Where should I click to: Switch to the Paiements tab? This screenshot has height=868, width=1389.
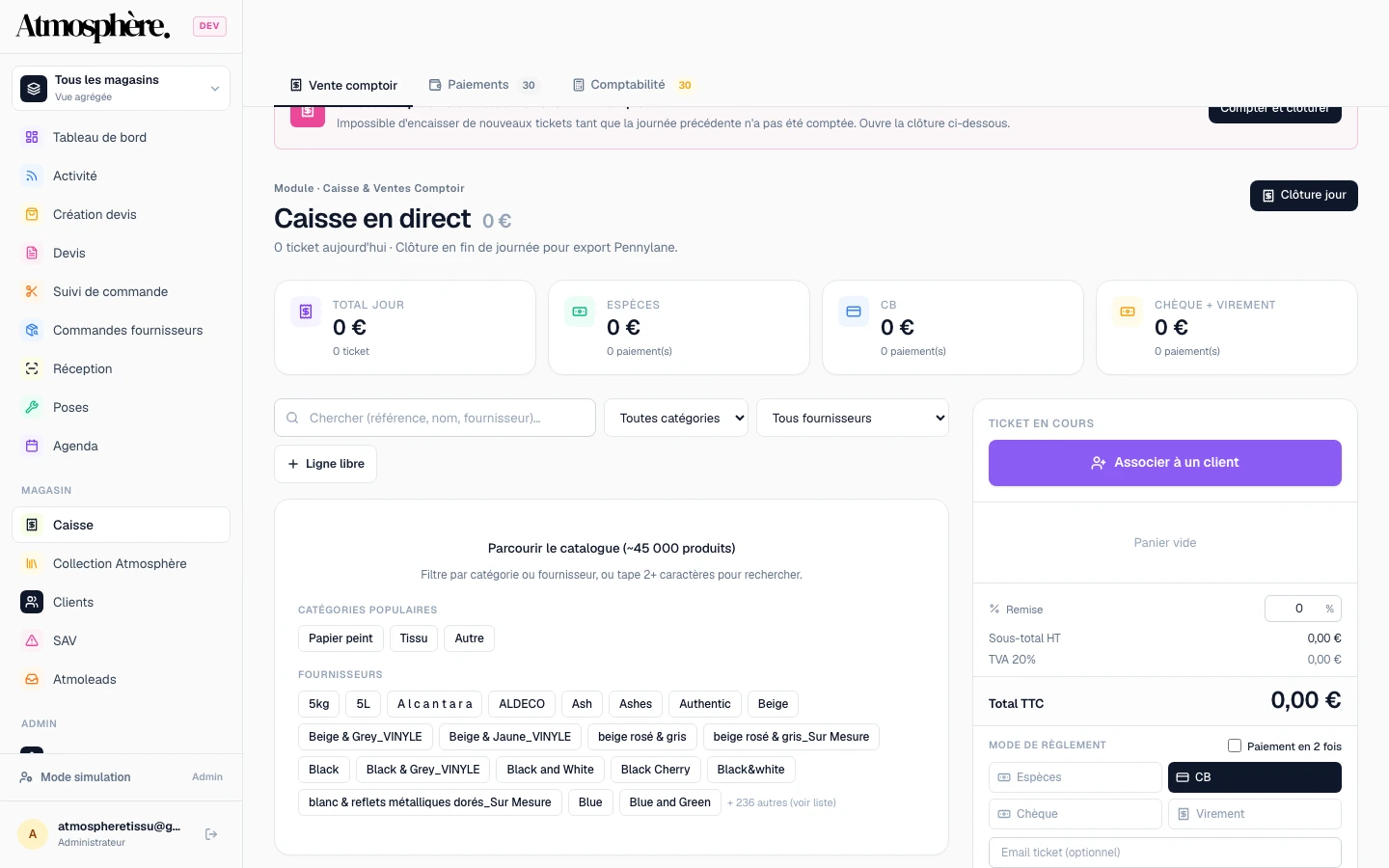click(x=483, y=85)
